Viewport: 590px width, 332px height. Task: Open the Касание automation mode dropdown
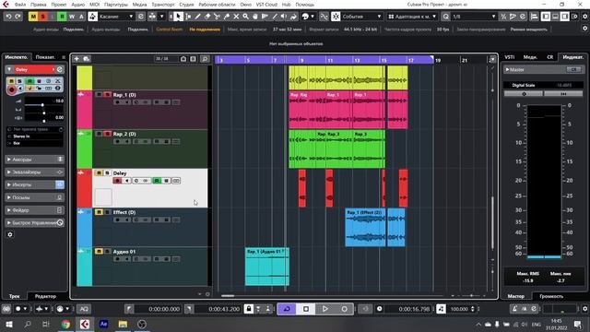116,17
